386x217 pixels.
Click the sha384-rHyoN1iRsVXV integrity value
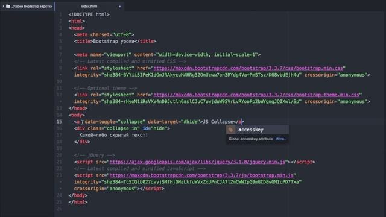tap(201, 102)
